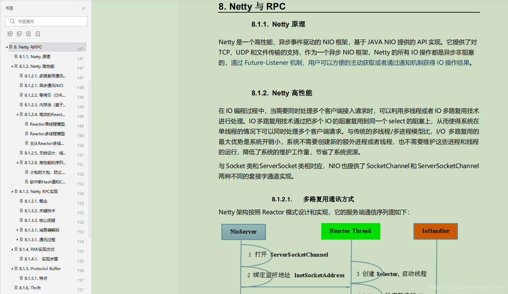The image size is (508, 294).
Task: Open bookmark '8.1.6. Thrift'
Action: (x=30, y=288)
